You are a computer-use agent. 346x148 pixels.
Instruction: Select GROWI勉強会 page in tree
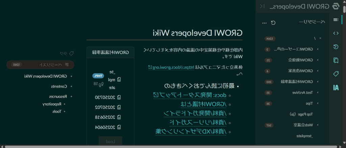tap(301, 60)
